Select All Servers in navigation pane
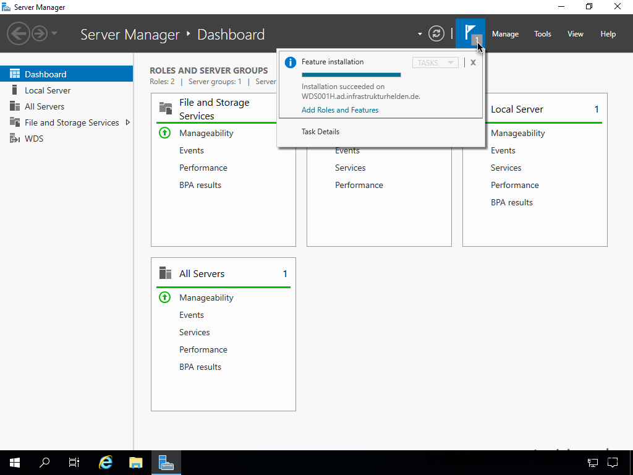 (x=66, y=106)
